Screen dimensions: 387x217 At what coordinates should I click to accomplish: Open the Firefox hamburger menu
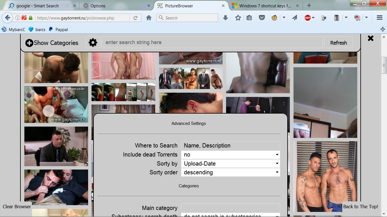click(x=380, y=18)
